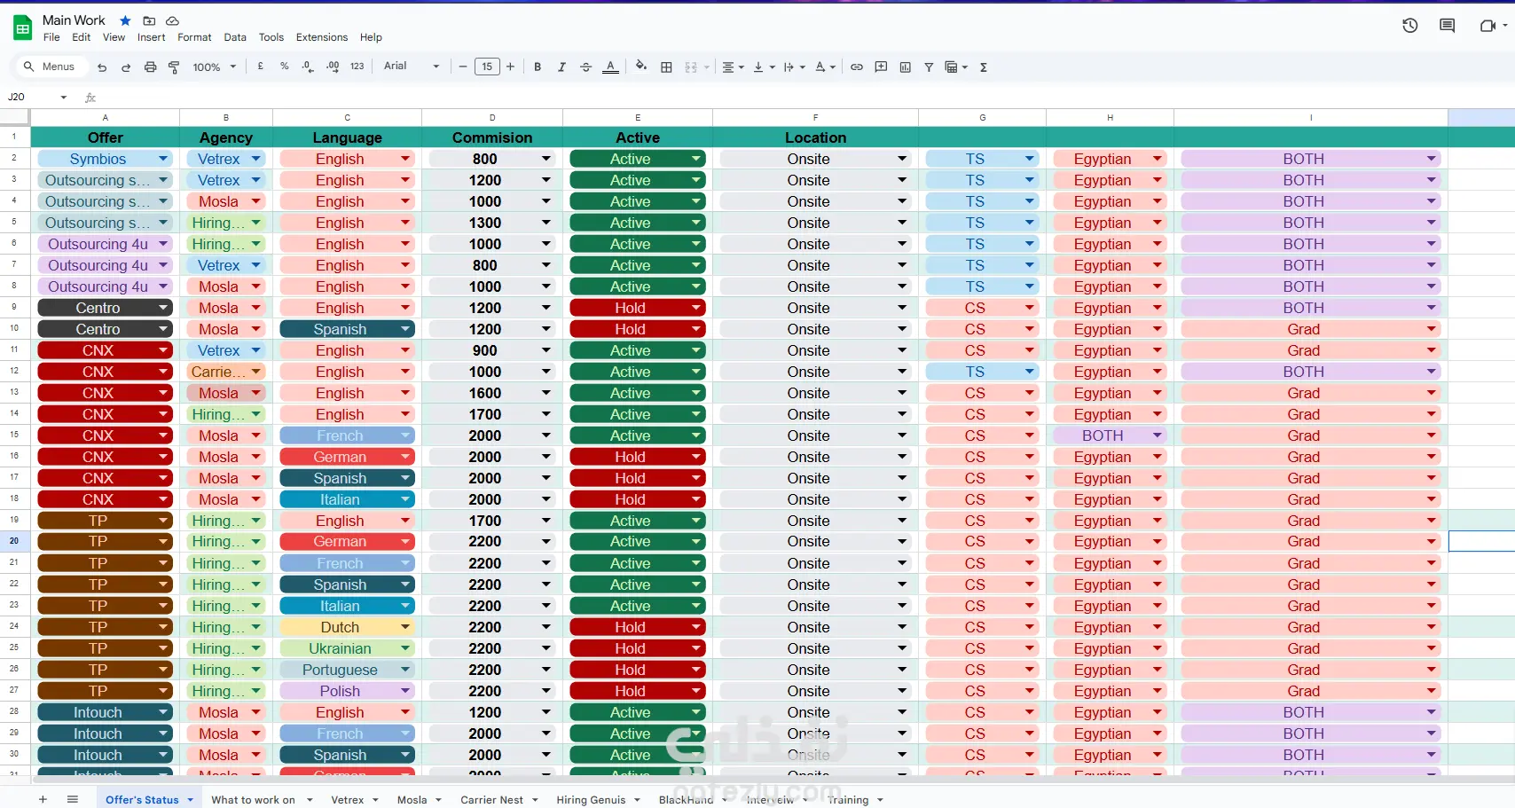1515x808 pixels.
Task: Toggle bold formatting
Action: [x=538, y=67]
